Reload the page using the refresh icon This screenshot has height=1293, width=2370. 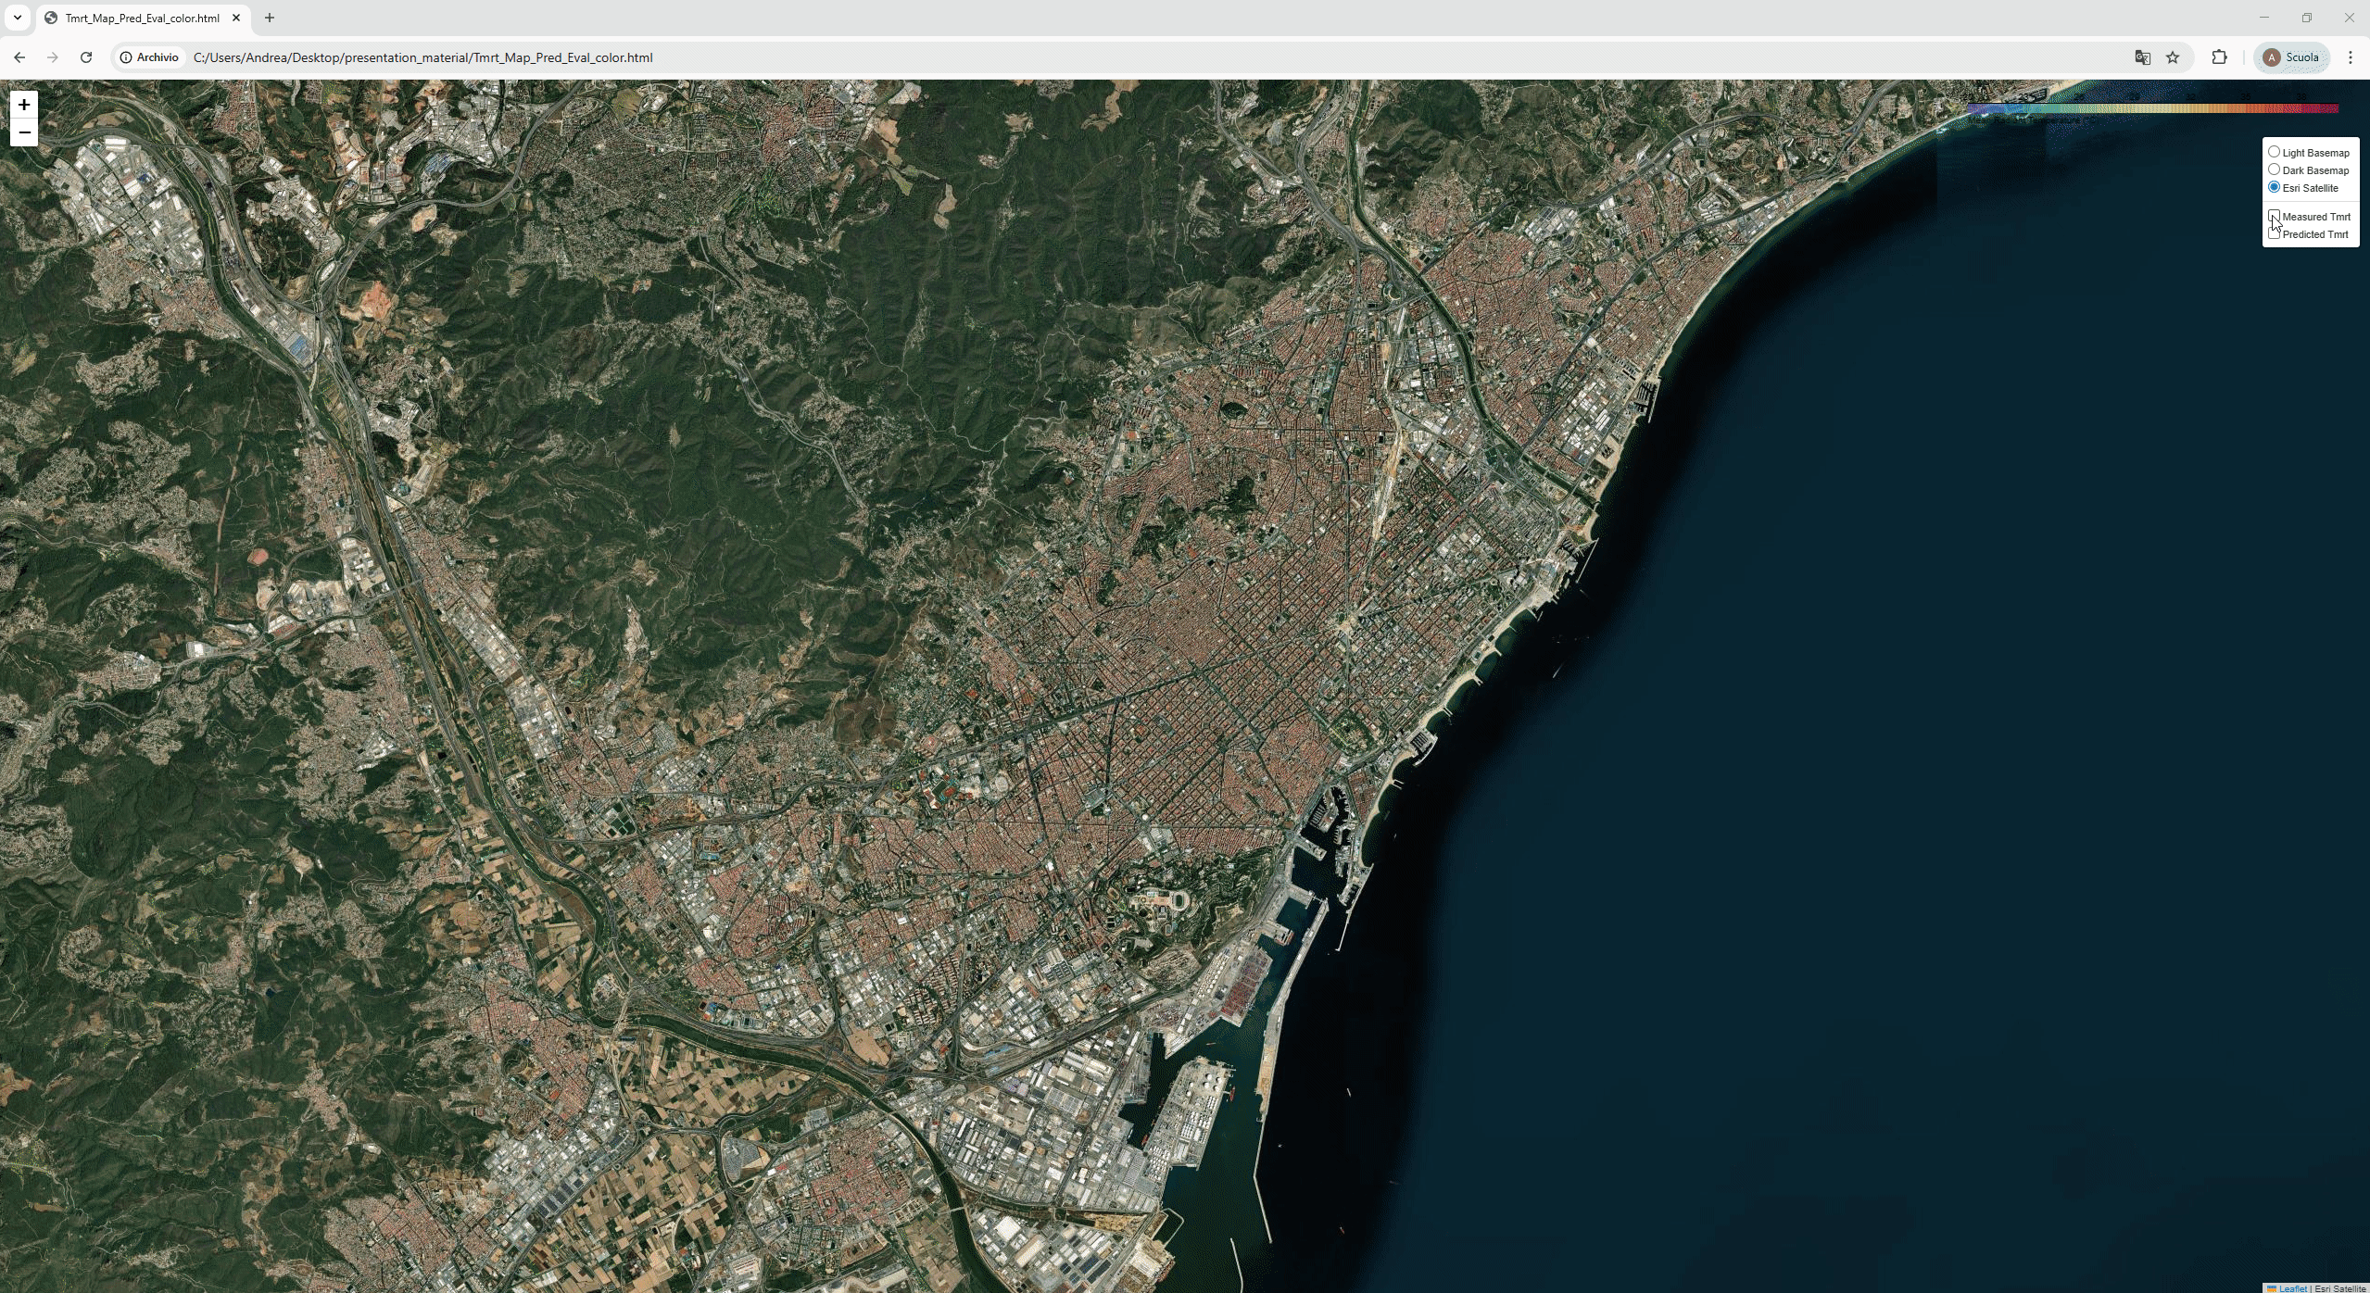(86, 57)
